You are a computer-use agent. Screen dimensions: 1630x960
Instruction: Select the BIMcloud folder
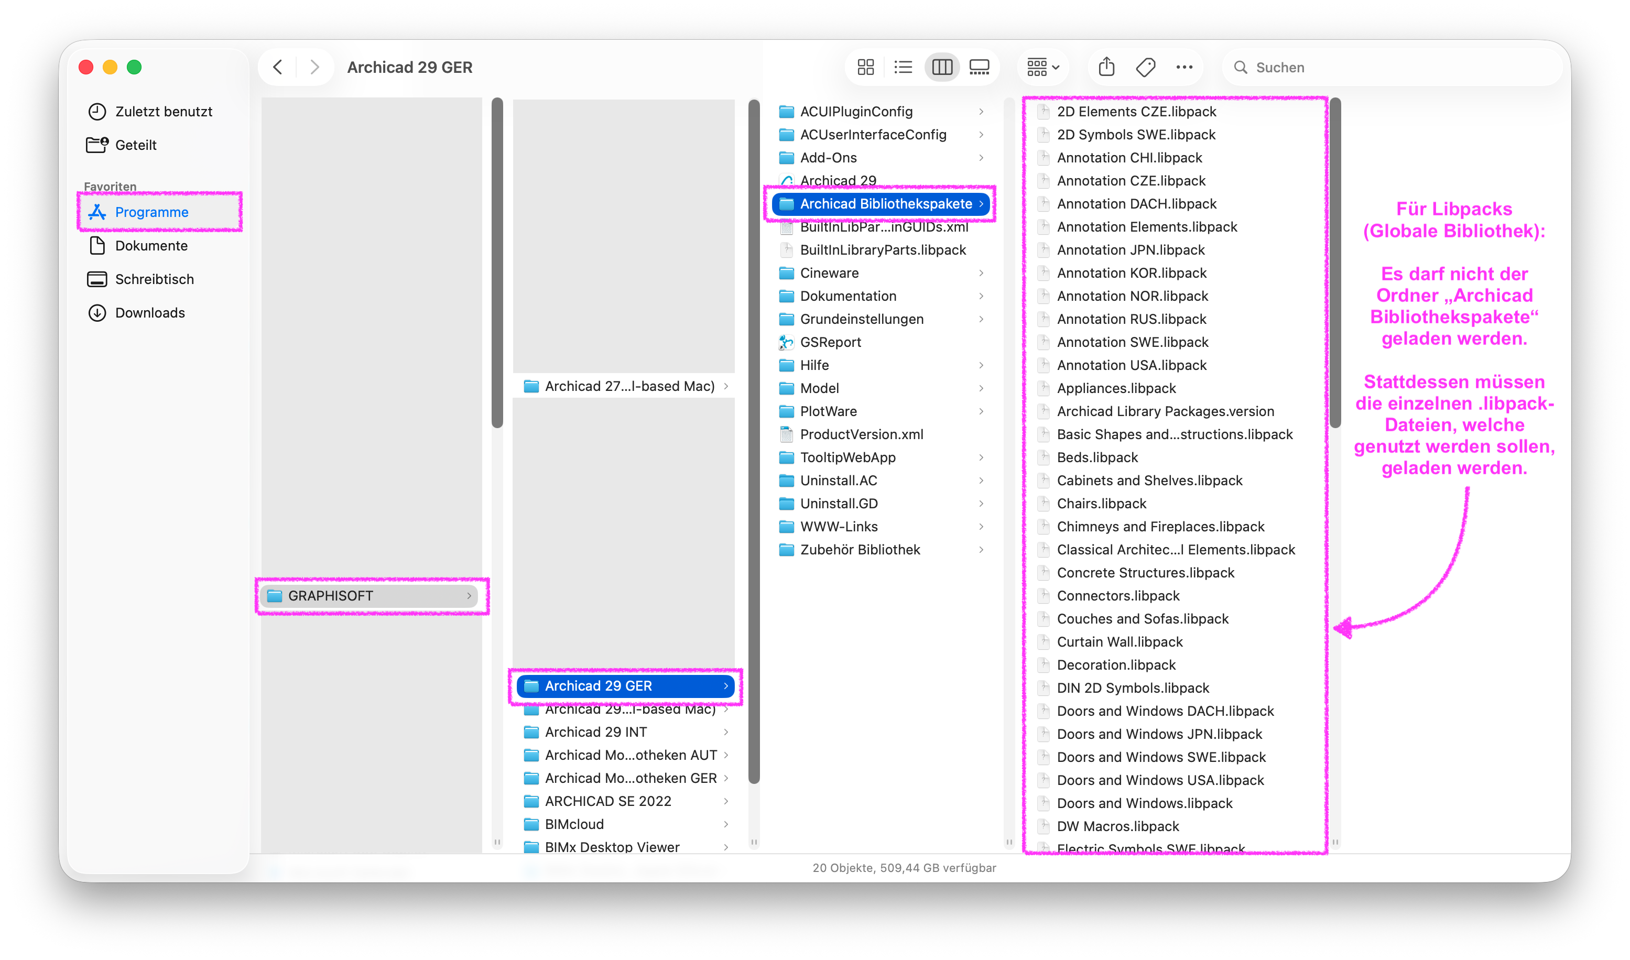pyautogui.click(x=625, y=824)
